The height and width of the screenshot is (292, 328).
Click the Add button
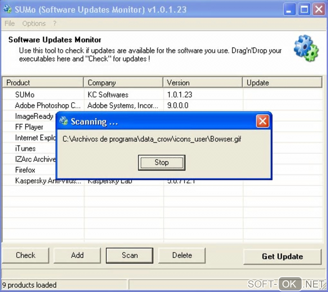pos(77,255)
